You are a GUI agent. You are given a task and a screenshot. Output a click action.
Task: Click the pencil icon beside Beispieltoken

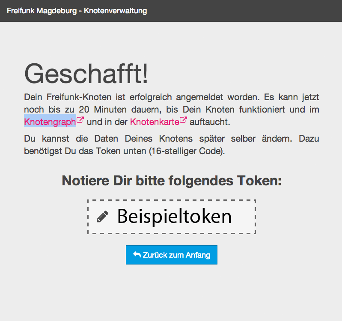pyautogui.click(x=102, y=217)
